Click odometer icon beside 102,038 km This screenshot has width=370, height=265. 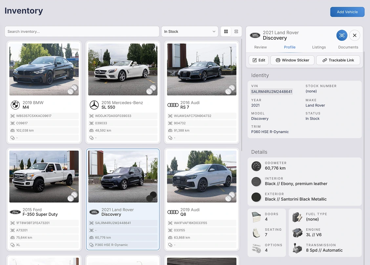[x=12, y=130]
